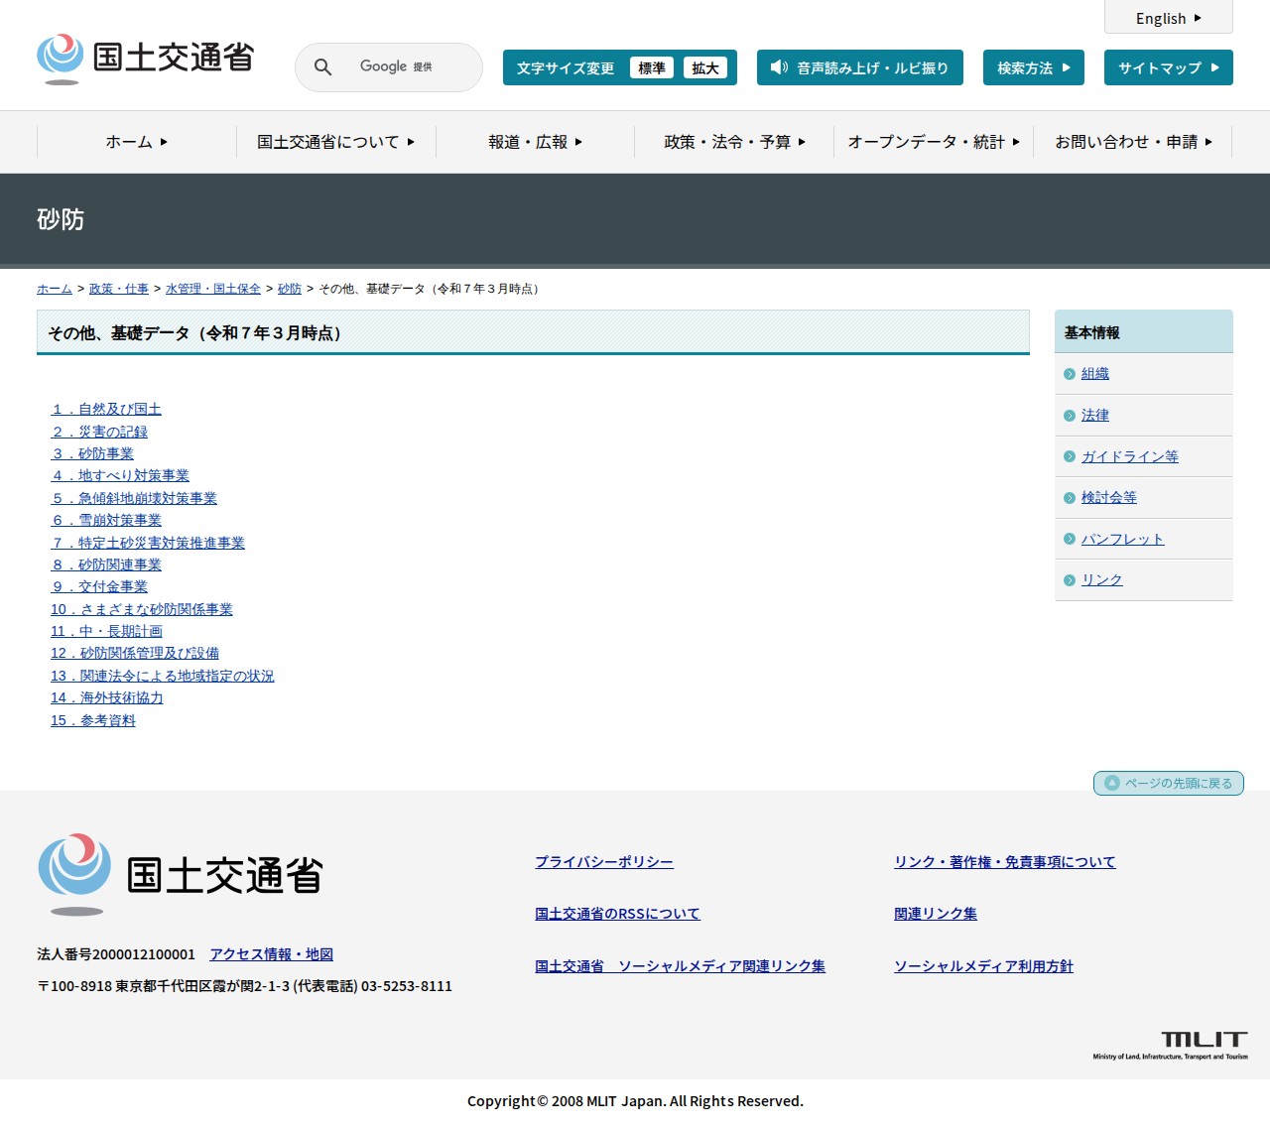The width and height of the screenshot is (1270, 1129).
Task: Open アクセス情報・地図 footer link
Action: coord(271,954)
